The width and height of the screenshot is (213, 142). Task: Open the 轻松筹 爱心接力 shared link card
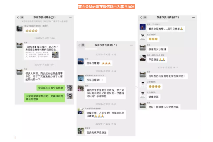42,52
